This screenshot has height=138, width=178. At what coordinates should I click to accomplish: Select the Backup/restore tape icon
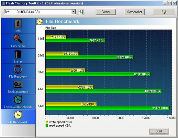click(18, 84)
